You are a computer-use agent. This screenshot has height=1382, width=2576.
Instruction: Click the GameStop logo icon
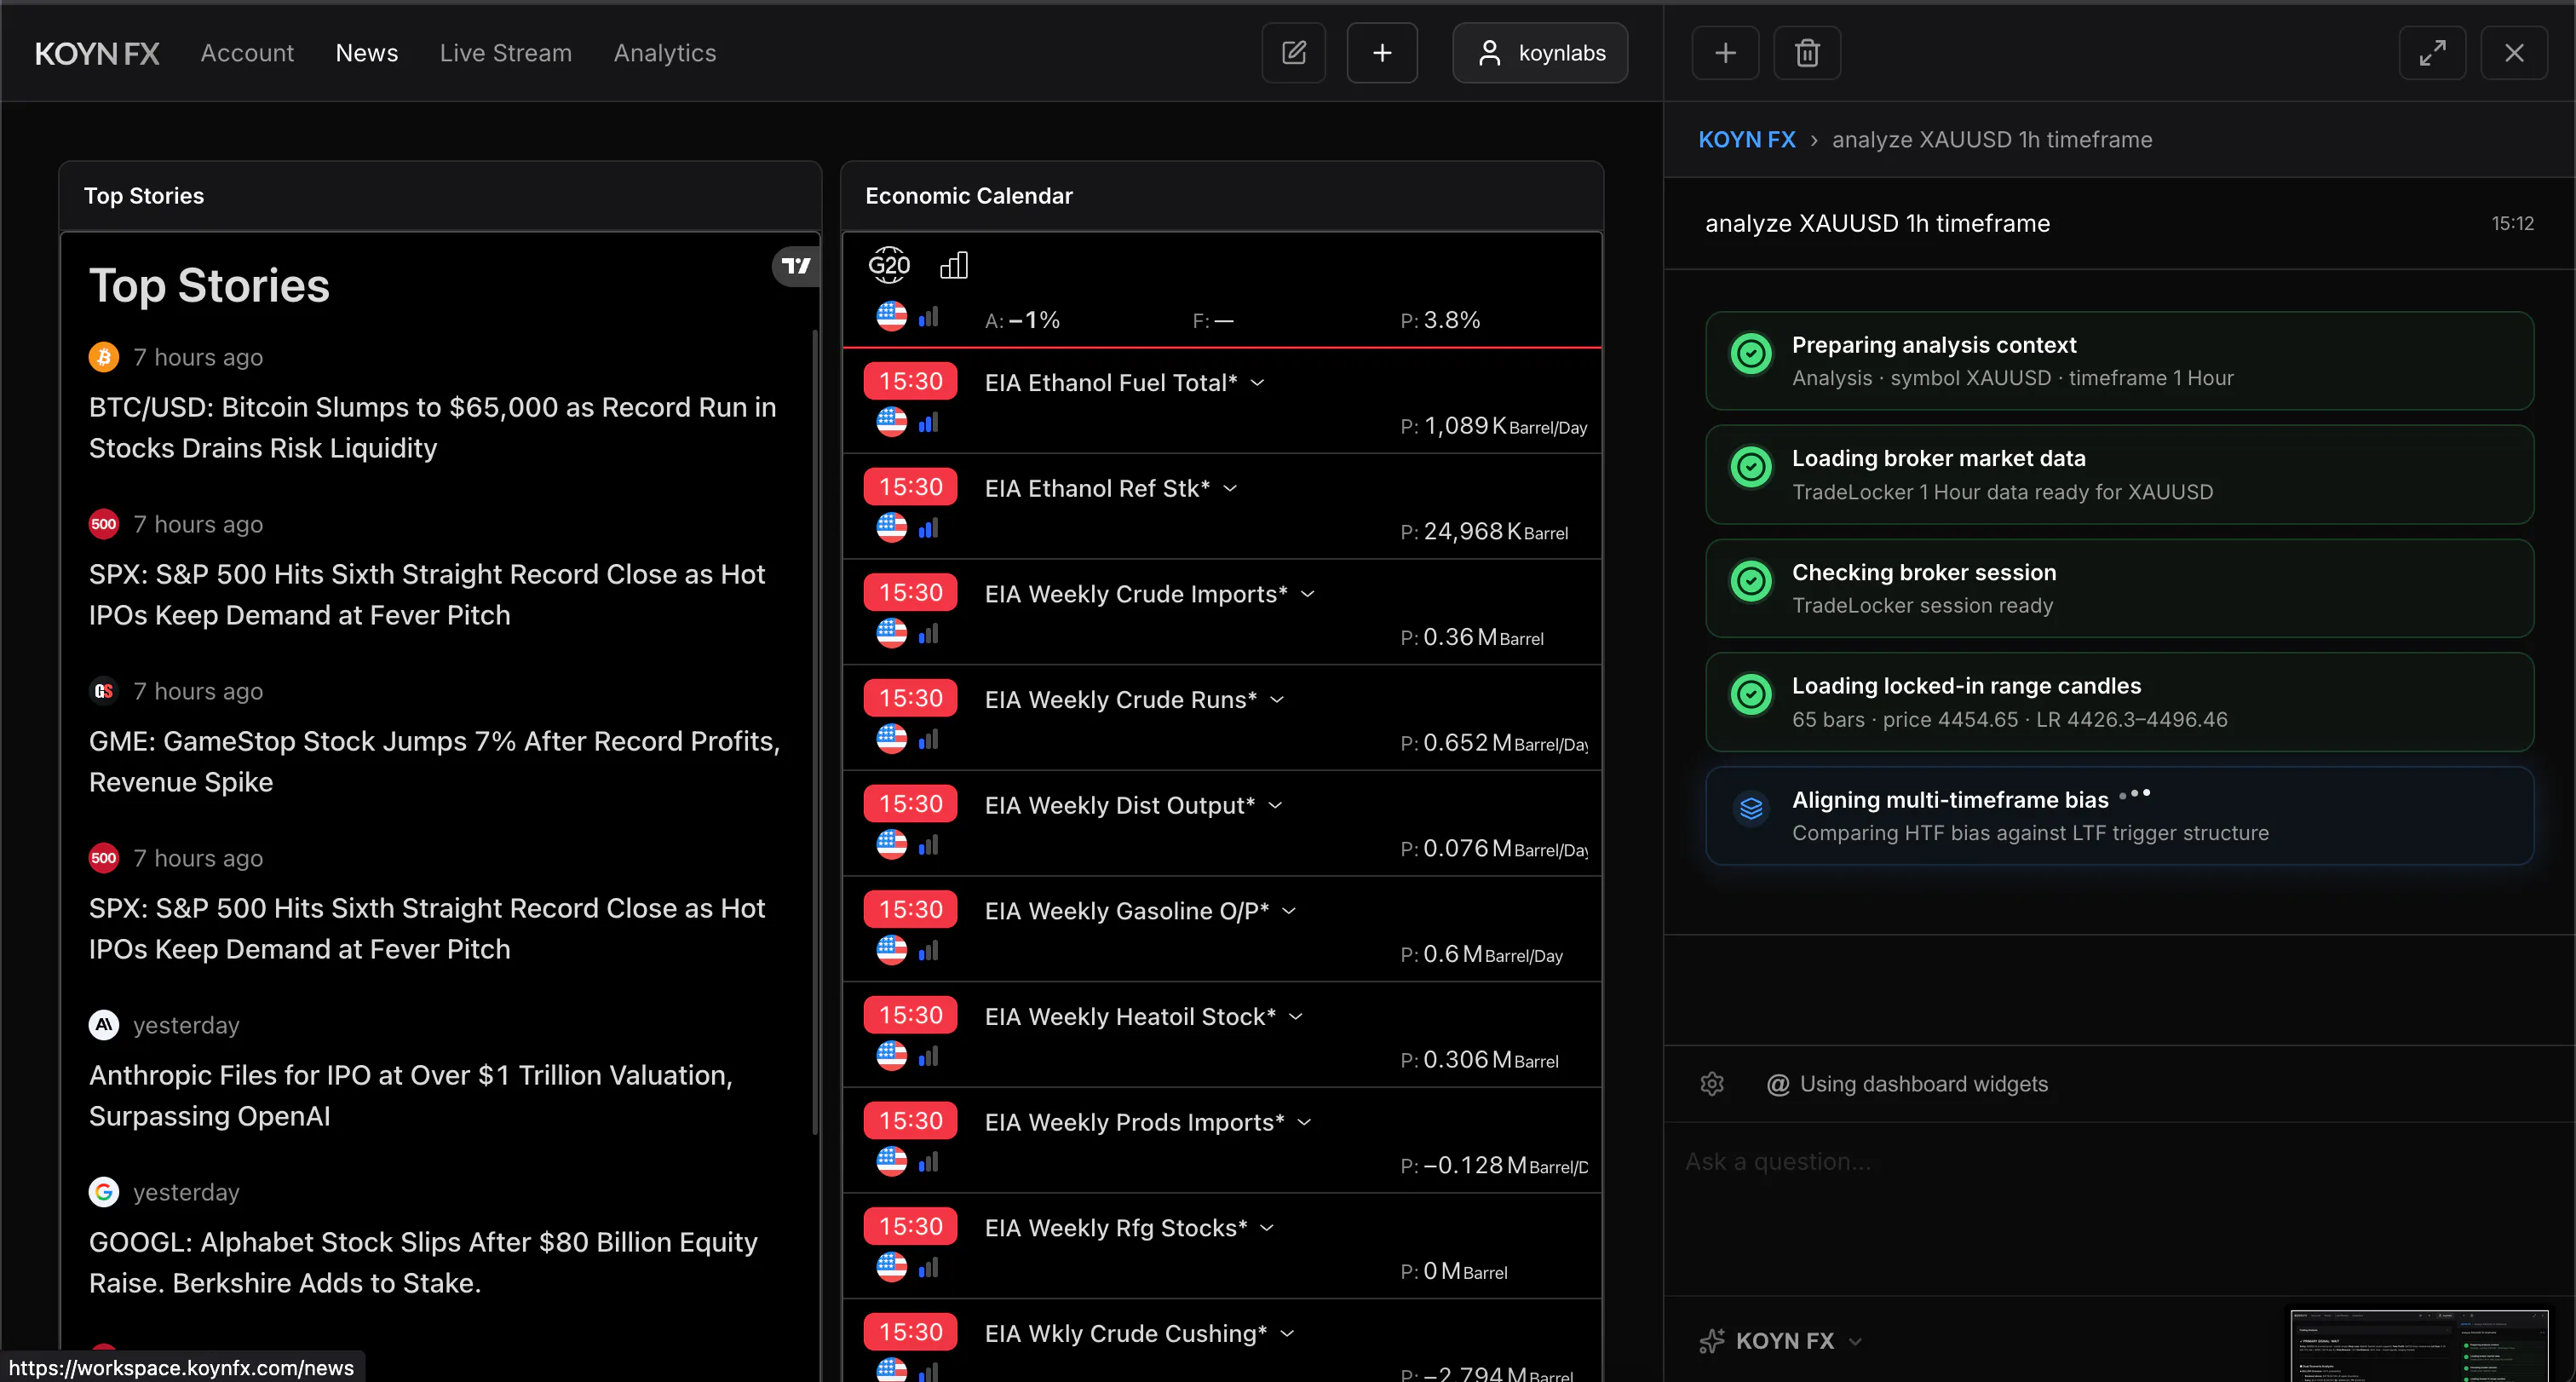pyautogui.click(x=104, y=691)
